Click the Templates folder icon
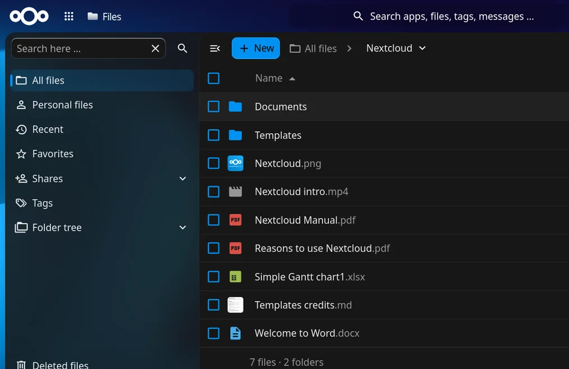This screenshot has width=569, height=369. coord(236,135)
